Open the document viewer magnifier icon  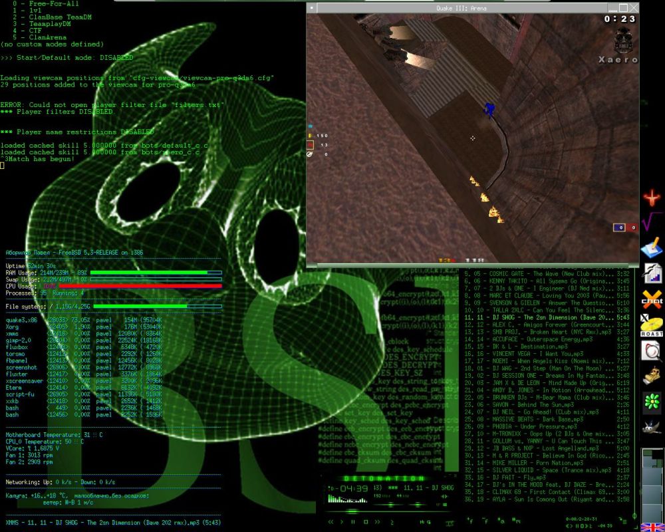652,351
